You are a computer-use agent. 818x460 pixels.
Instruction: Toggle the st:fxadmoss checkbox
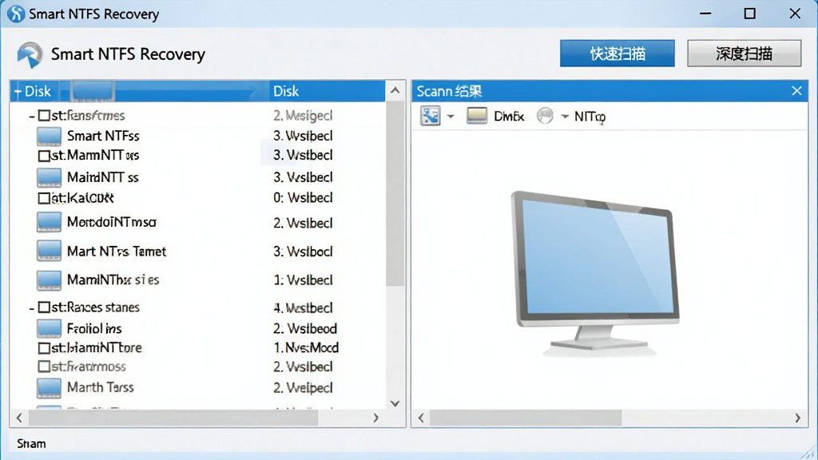[45, 367]
